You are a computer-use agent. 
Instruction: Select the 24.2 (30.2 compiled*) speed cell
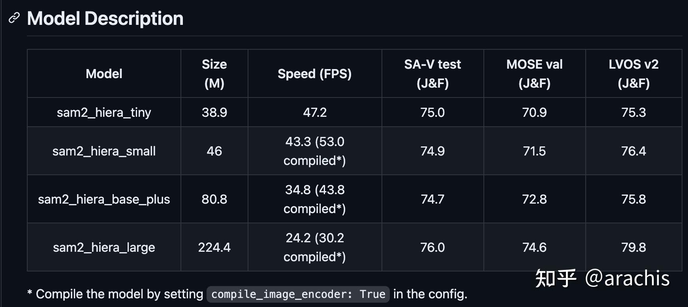pos(315,247)
